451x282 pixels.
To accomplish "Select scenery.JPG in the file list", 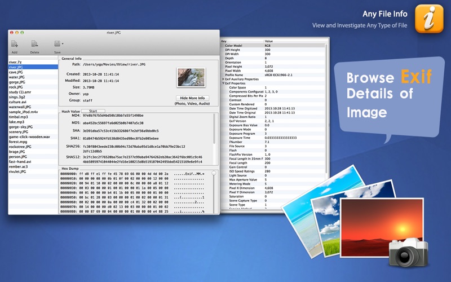I will [33, 132].
